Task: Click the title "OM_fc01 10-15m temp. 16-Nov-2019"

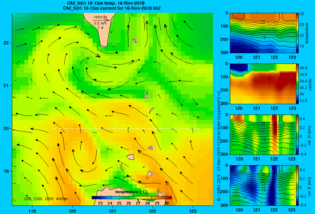Action: (x=106, y=3)
